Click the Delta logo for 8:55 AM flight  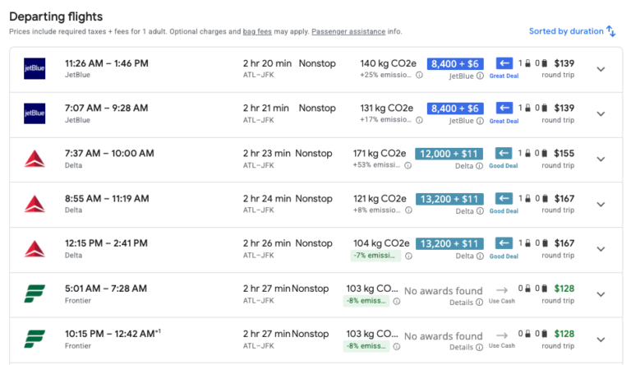35,203
